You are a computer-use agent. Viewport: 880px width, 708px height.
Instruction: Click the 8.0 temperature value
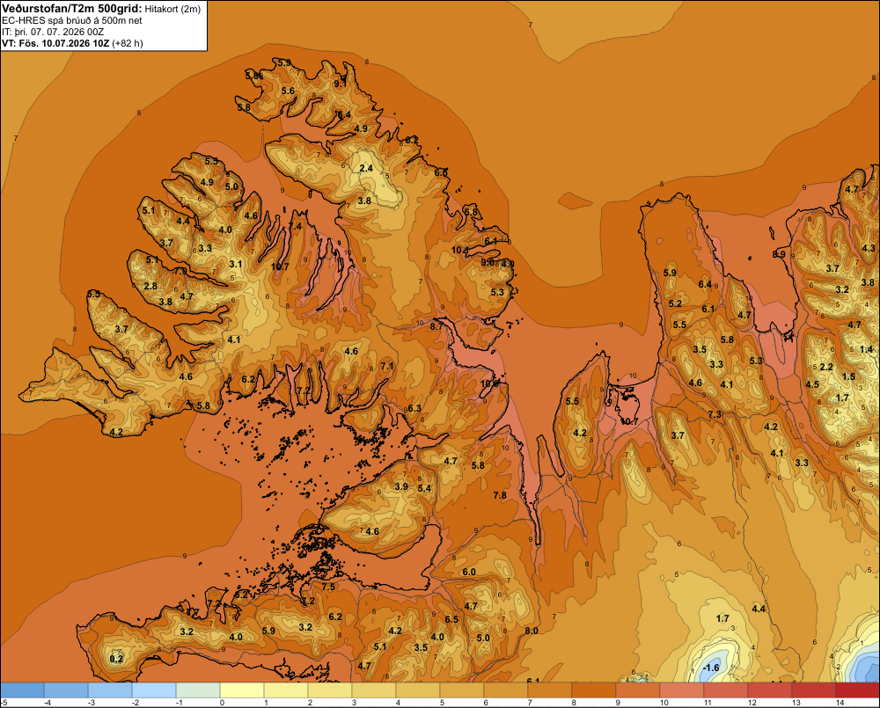click(531, 631)
